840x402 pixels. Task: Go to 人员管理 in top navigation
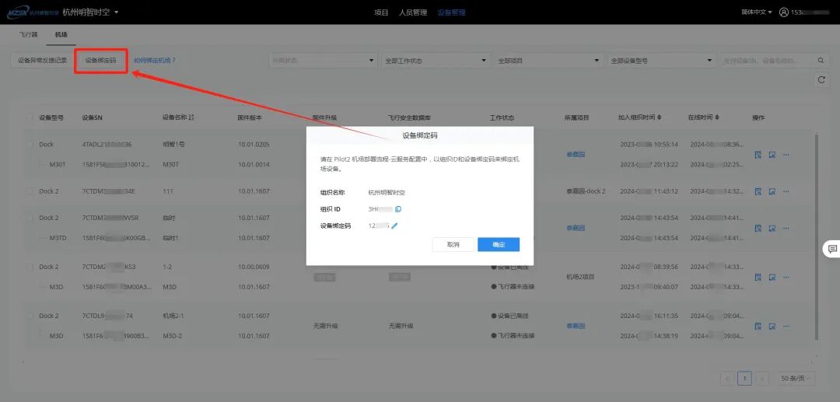coord(413,12)
